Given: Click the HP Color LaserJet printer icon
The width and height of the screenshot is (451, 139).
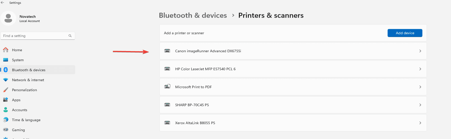Looking at the screenshot, I should pos(167,69).
